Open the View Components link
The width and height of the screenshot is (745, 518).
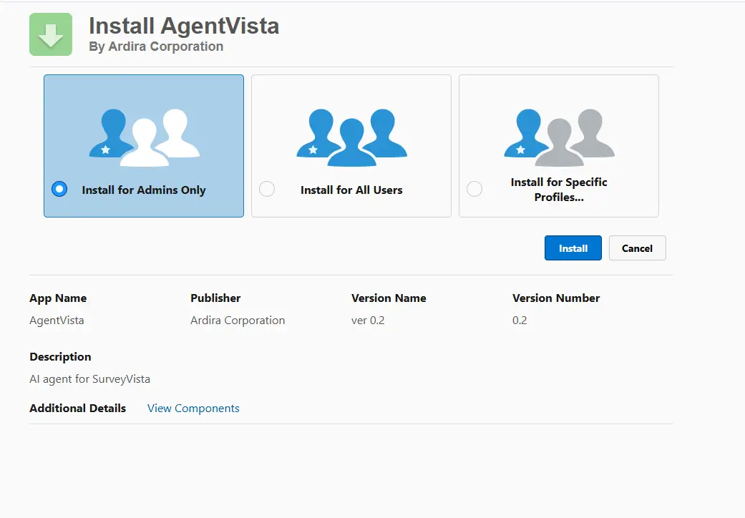193,409
